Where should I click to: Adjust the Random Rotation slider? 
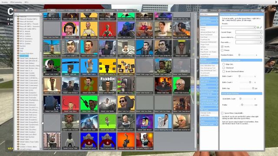tap(247, 55)
